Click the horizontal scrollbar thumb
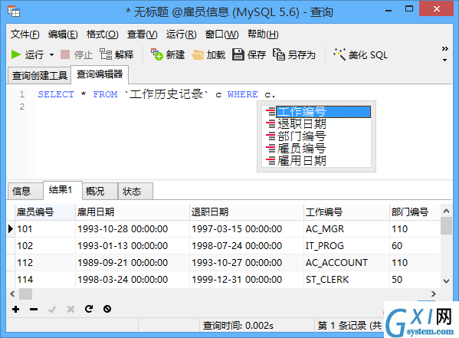Viewport: 459px width, 338px height. [25, 294]
